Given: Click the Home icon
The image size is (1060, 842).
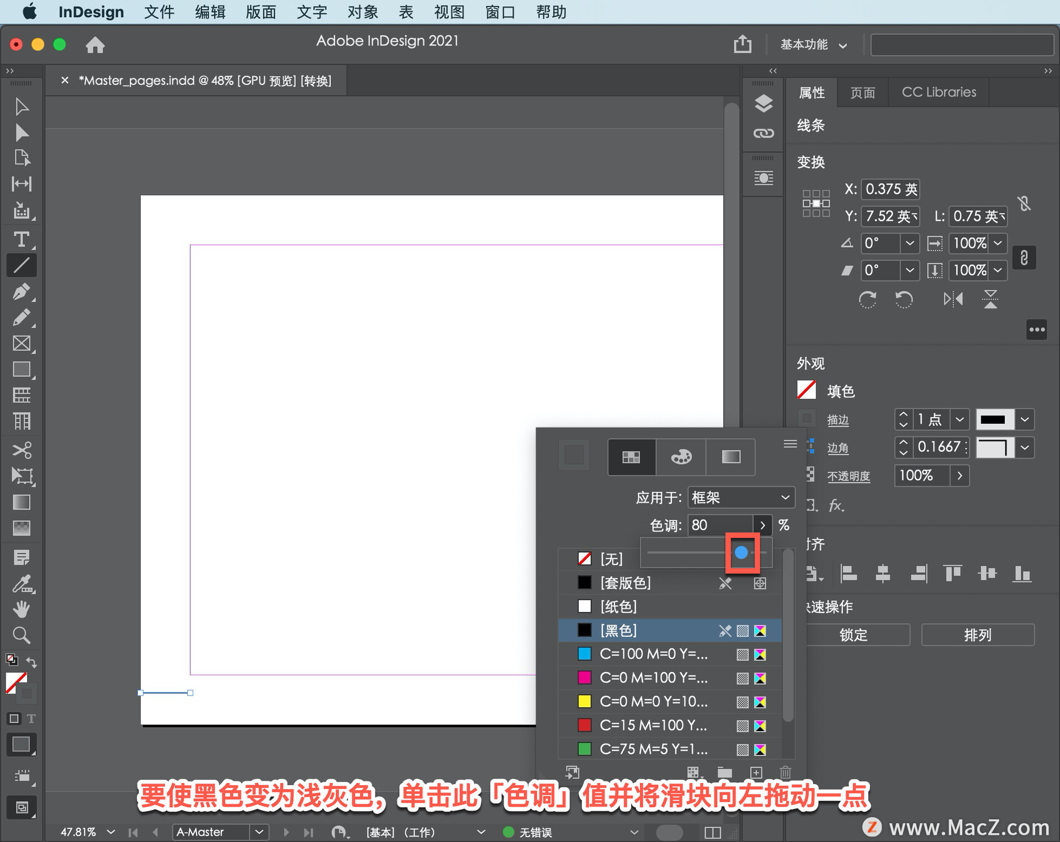Looking at the screenshot, I should tap(95, 45).
